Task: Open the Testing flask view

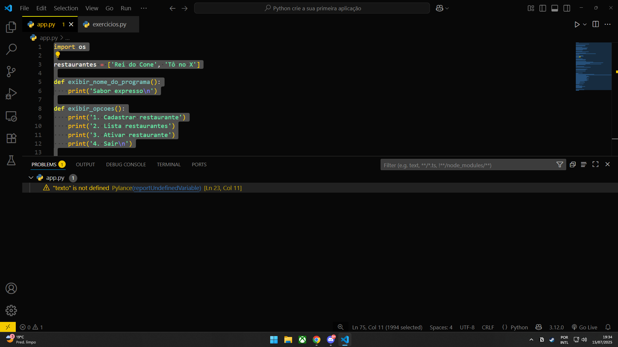Action: (x=11, y=160)
